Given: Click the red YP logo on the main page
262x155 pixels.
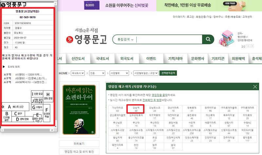Looking at the screenshot, I should tap(69, 39).
